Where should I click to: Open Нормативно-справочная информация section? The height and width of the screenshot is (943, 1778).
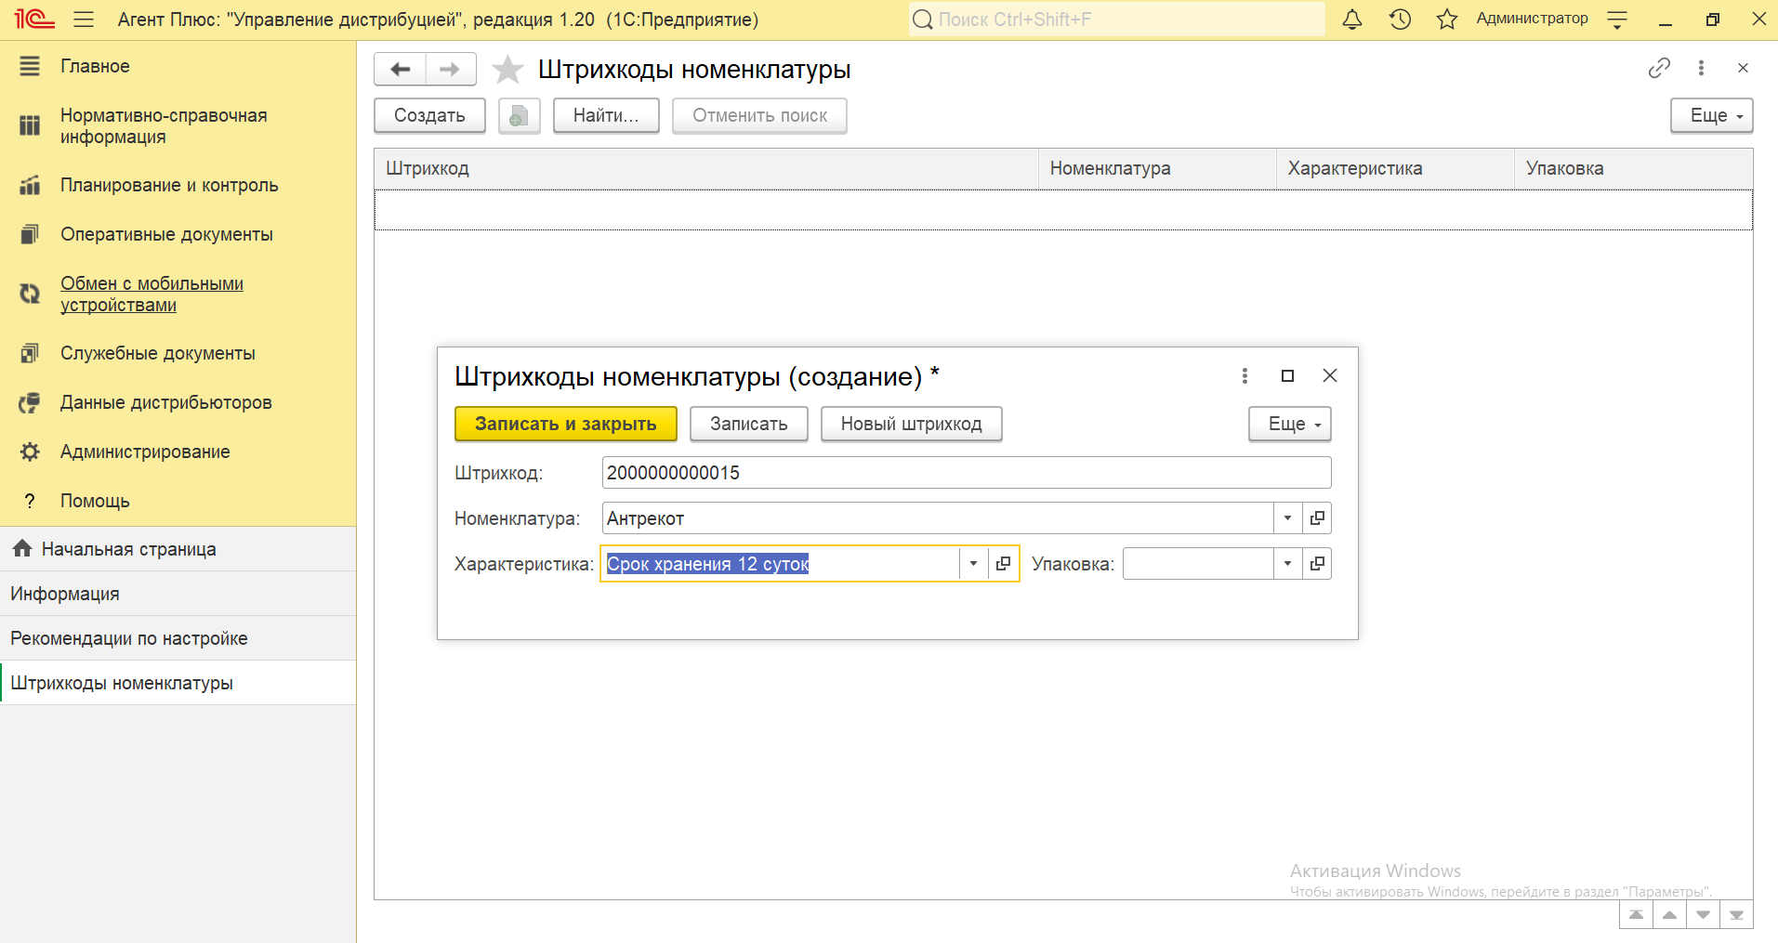coord(164,126)
